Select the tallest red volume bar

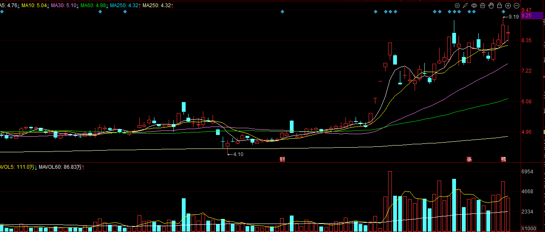tap(390, 201)
